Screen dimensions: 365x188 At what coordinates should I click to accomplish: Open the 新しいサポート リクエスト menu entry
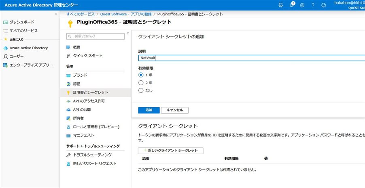[x=95, y=164]
